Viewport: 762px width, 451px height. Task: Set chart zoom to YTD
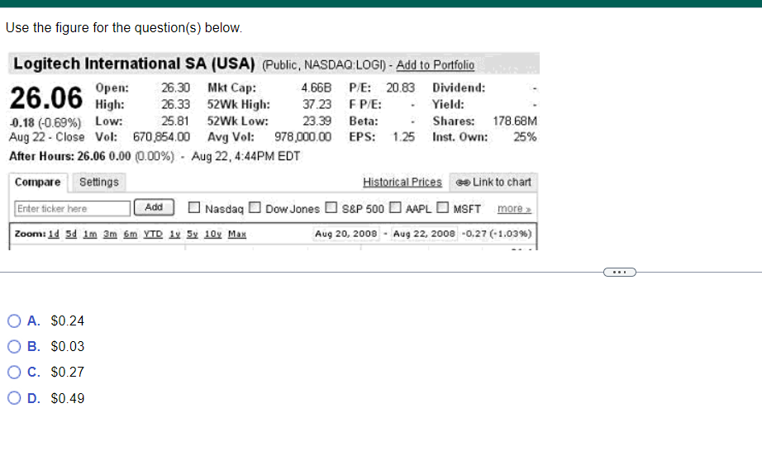click(x=153, y=234)
